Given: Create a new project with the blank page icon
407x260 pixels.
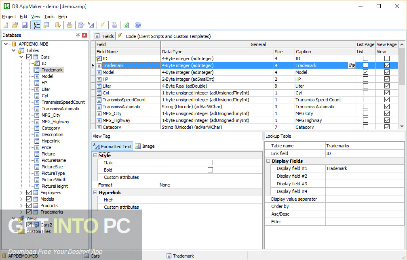Looking at the screenshot, I should [x=5, y=25].
